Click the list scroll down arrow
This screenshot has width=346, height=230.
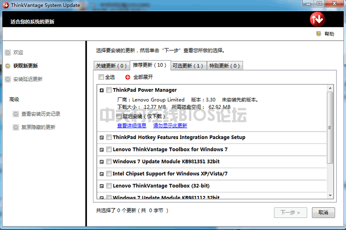pyautogui.click(x=330, y=195)
